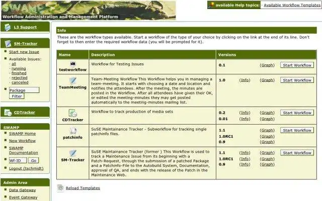322x201 pixels.
Task: Open Graph for patchinfo version 1.0RC1
Action: click(267, 136)
